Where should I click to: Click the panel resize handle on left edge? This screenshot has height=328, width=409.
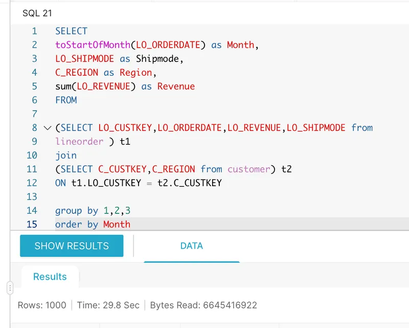10,288
